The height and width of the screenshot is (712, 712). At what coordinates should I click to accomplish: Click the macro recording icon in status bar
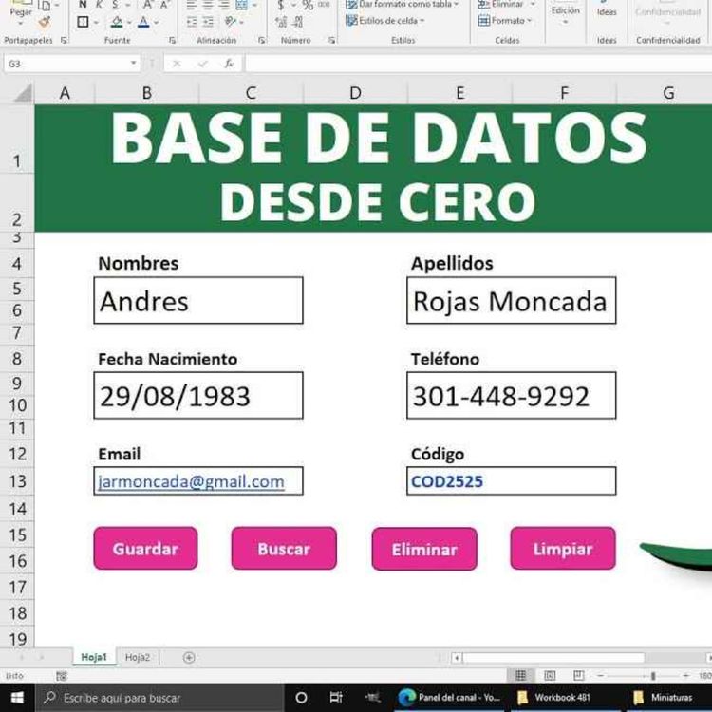coord(62,676)
